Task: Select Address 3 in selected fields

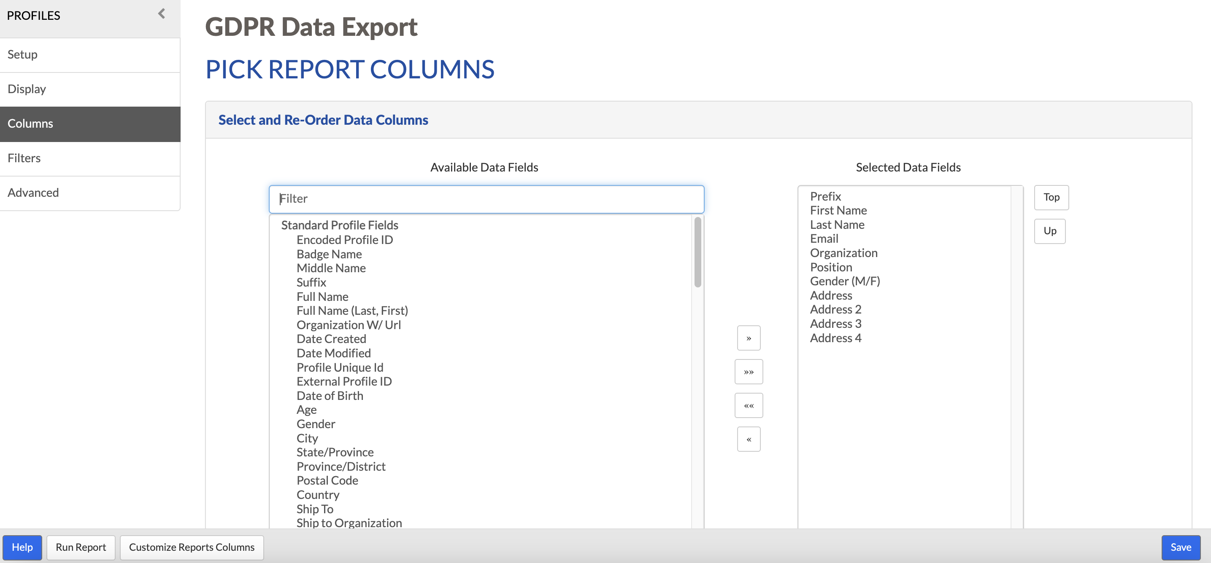Action: (x=835, y=324)
